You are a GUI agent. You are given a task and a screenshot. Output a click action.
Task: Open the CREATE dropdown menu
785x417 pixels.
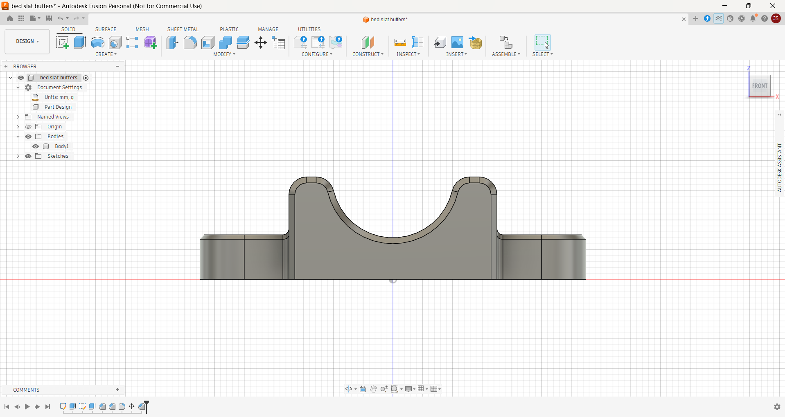pyautogui.click(x=106, y=54)
